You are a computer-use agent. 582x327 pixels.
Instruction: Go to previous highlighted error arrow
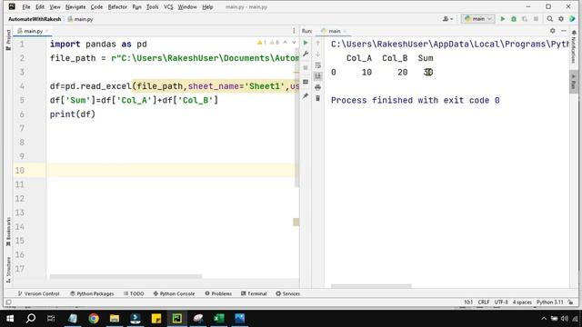point(285,43)
